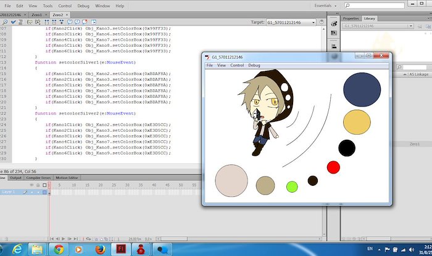The height and width of the screenshot is (256, 432).
Task: Open the File menu in Flash
Action: [7, 6]
